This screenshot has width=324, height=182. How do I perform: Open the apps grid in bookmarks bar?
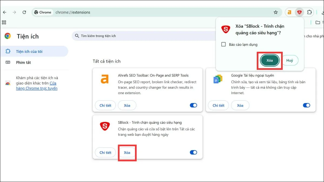4,22
